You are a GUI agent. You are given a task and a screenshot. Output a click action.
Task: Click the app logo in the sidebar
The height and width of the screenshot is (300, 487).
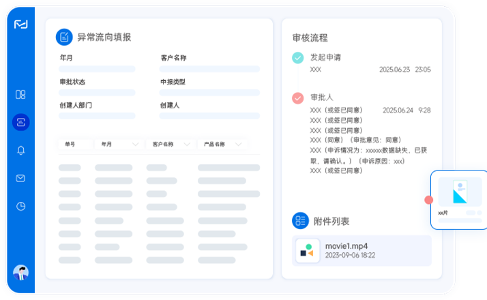coord(20,25)
